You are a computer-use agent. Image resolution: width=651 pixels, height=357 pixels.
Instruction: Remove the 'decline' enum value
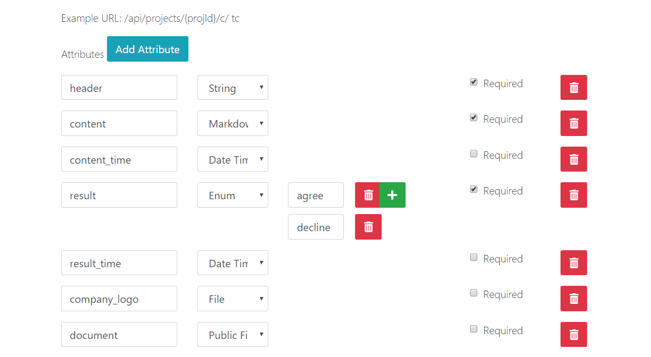tap(368, 227)
